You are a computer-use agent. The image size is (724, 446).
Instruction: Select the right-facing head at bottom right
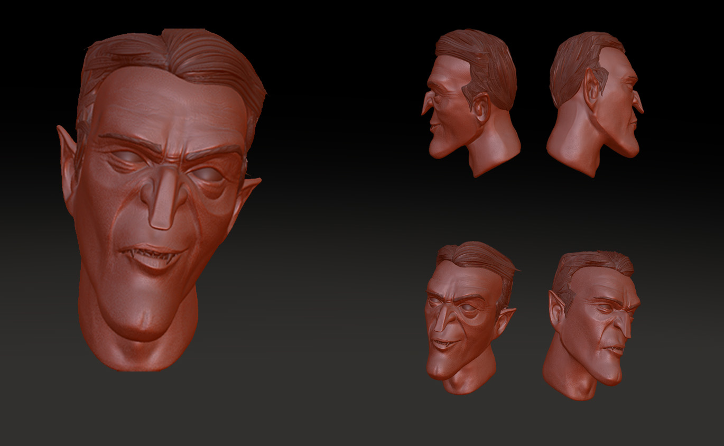592,325
